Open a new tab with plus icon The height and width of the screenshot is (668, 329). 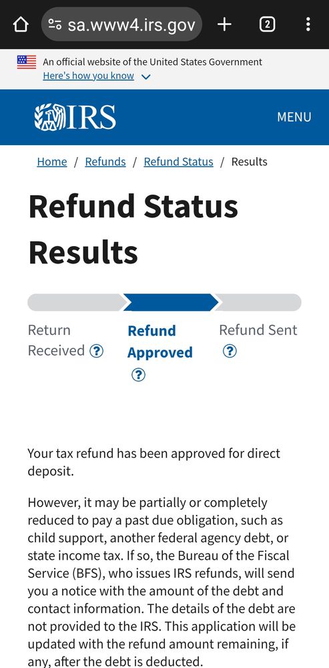[x=224, y=25]
